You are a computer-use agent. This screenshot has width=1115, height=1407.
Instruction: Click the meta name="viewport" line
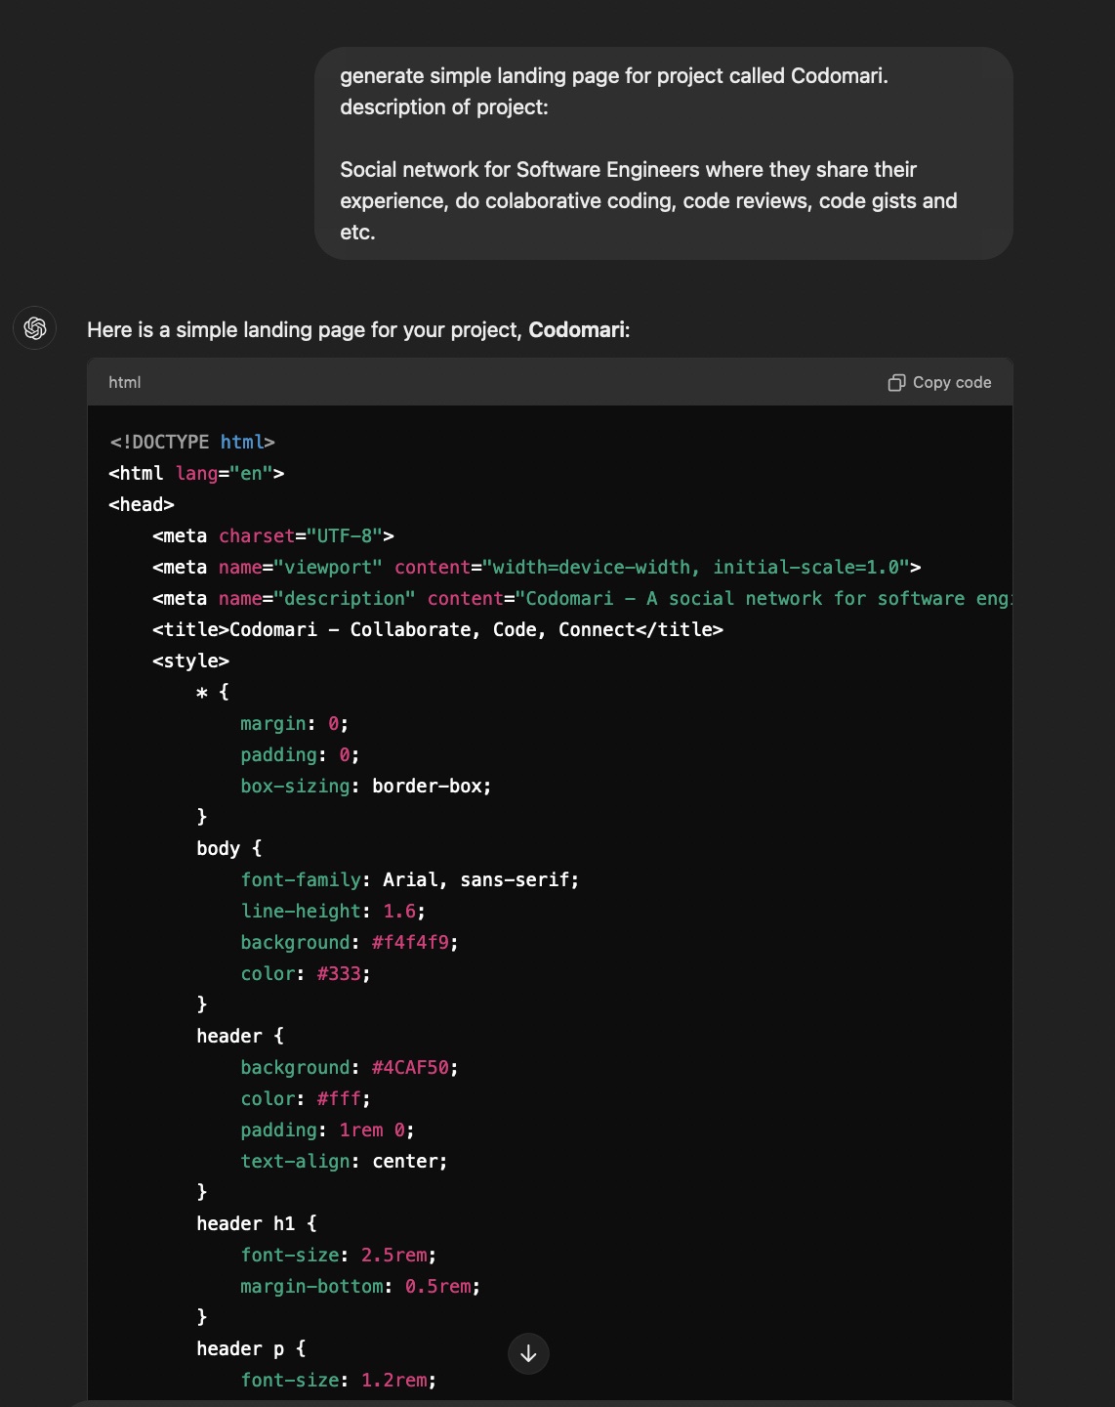coord(537,567)
